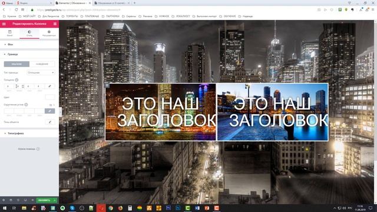Viewport: 377px width, 212px height.
Task: Click the bottom border width field
Action: tap(29, 86)
